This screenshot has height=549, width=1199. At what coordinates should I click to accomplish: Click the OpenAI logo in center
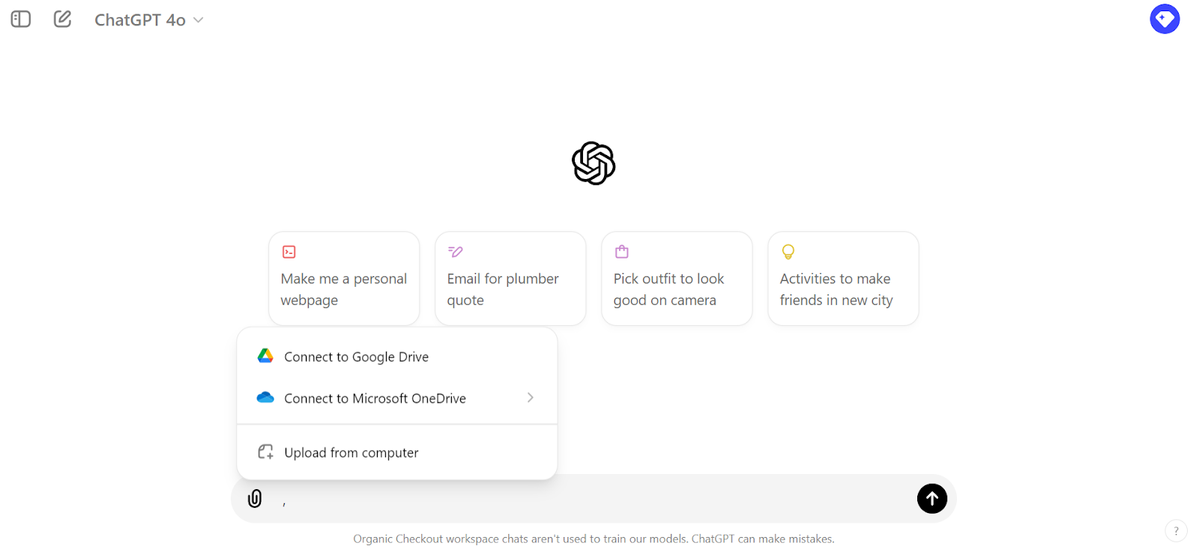tap(594, 163)
